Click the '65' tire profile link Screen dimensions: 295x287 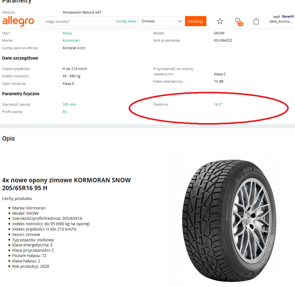point(65,112)
